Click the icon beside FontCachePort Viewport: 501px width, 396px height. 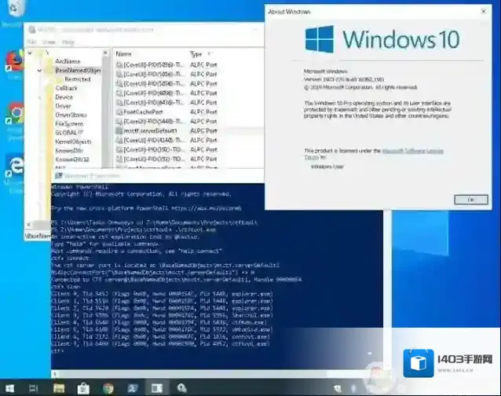(x=119, y=112)
